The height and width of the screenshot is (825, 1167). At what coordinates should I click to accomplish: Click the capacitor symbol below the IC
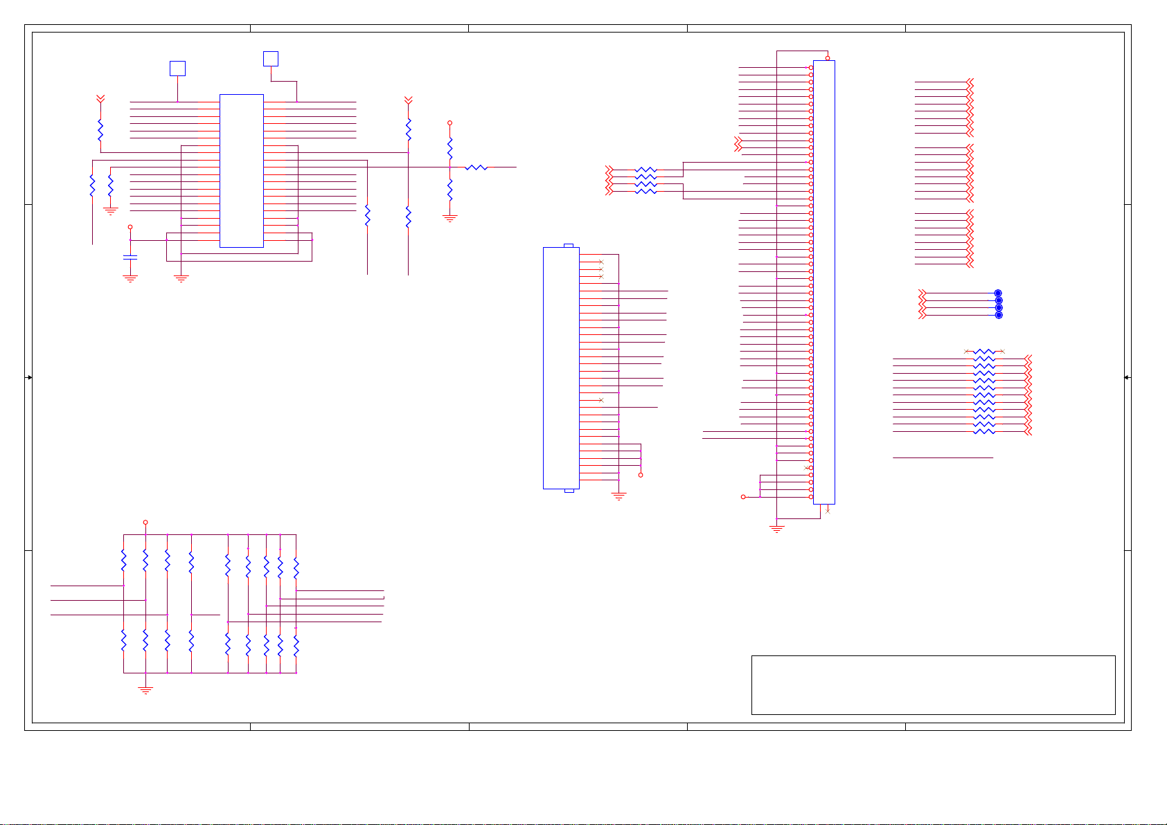[130, 257]
